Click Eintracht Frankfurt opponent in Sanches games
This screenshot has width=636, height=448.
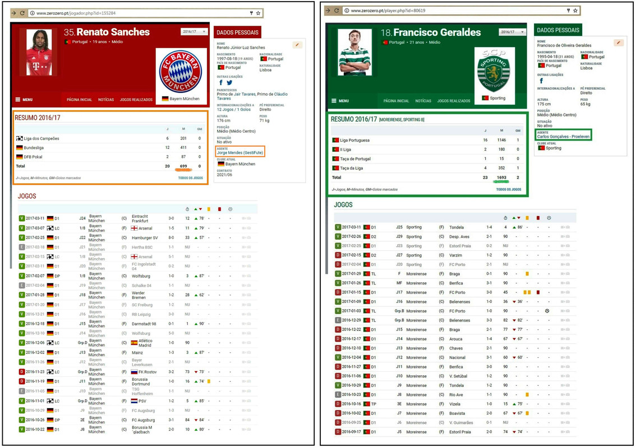click(140, 219)
